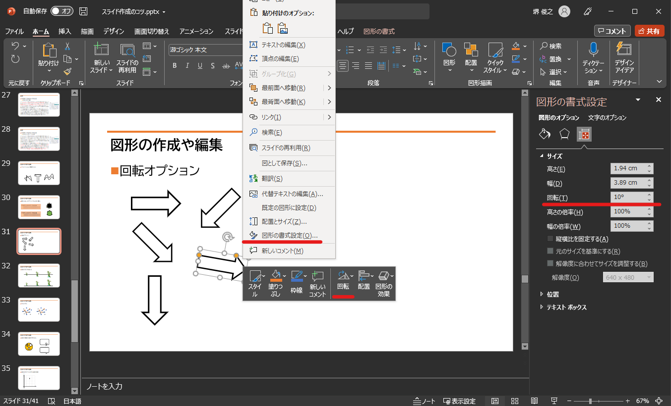Check 縦横比を固定する checkbox
The height and width of the screenshot is (406, 671).
(550, 239)
